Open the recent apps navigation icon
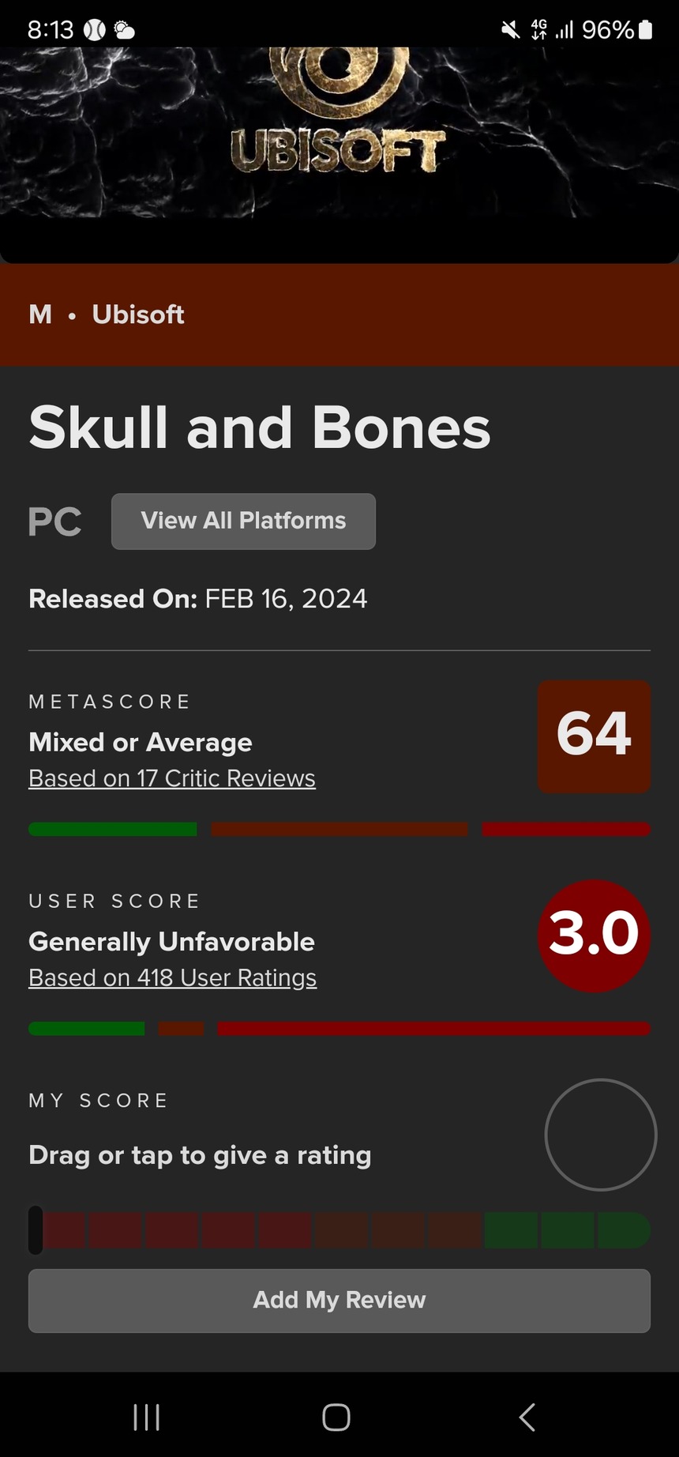 (x=147, y=1417)
